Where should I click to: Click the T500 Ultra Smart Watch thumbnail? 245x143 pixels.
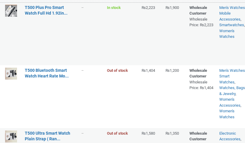pyautogui.click(x=11, y=136)
